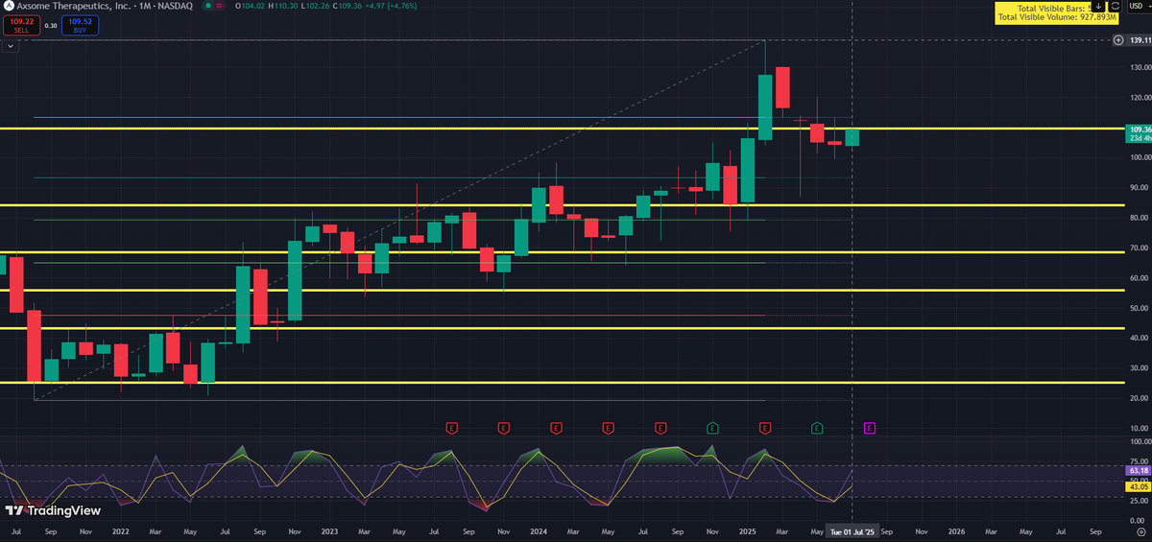Click the 130.00 price scale label
The height and width of the screenshot is (542, 1152).
(1140, 68)
